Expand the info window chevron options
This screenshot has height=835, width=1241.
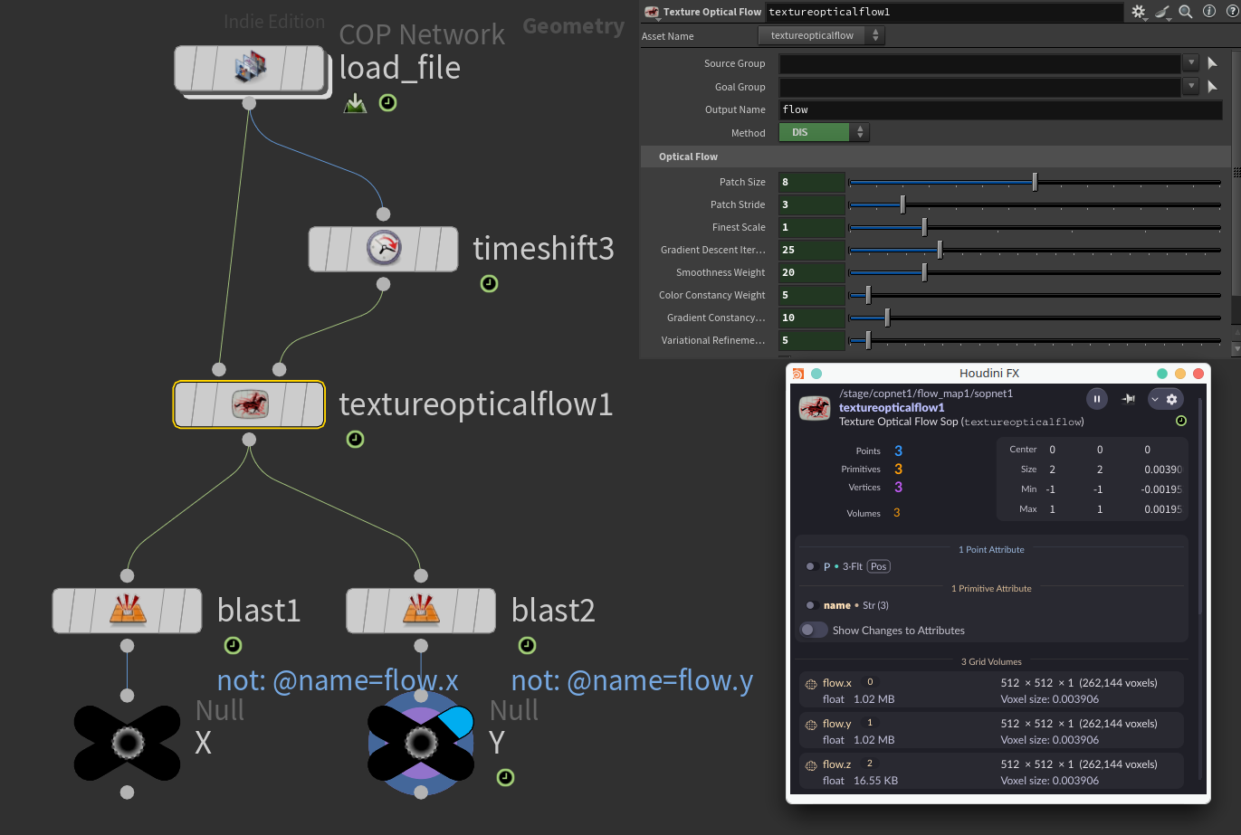point(1155,399)
